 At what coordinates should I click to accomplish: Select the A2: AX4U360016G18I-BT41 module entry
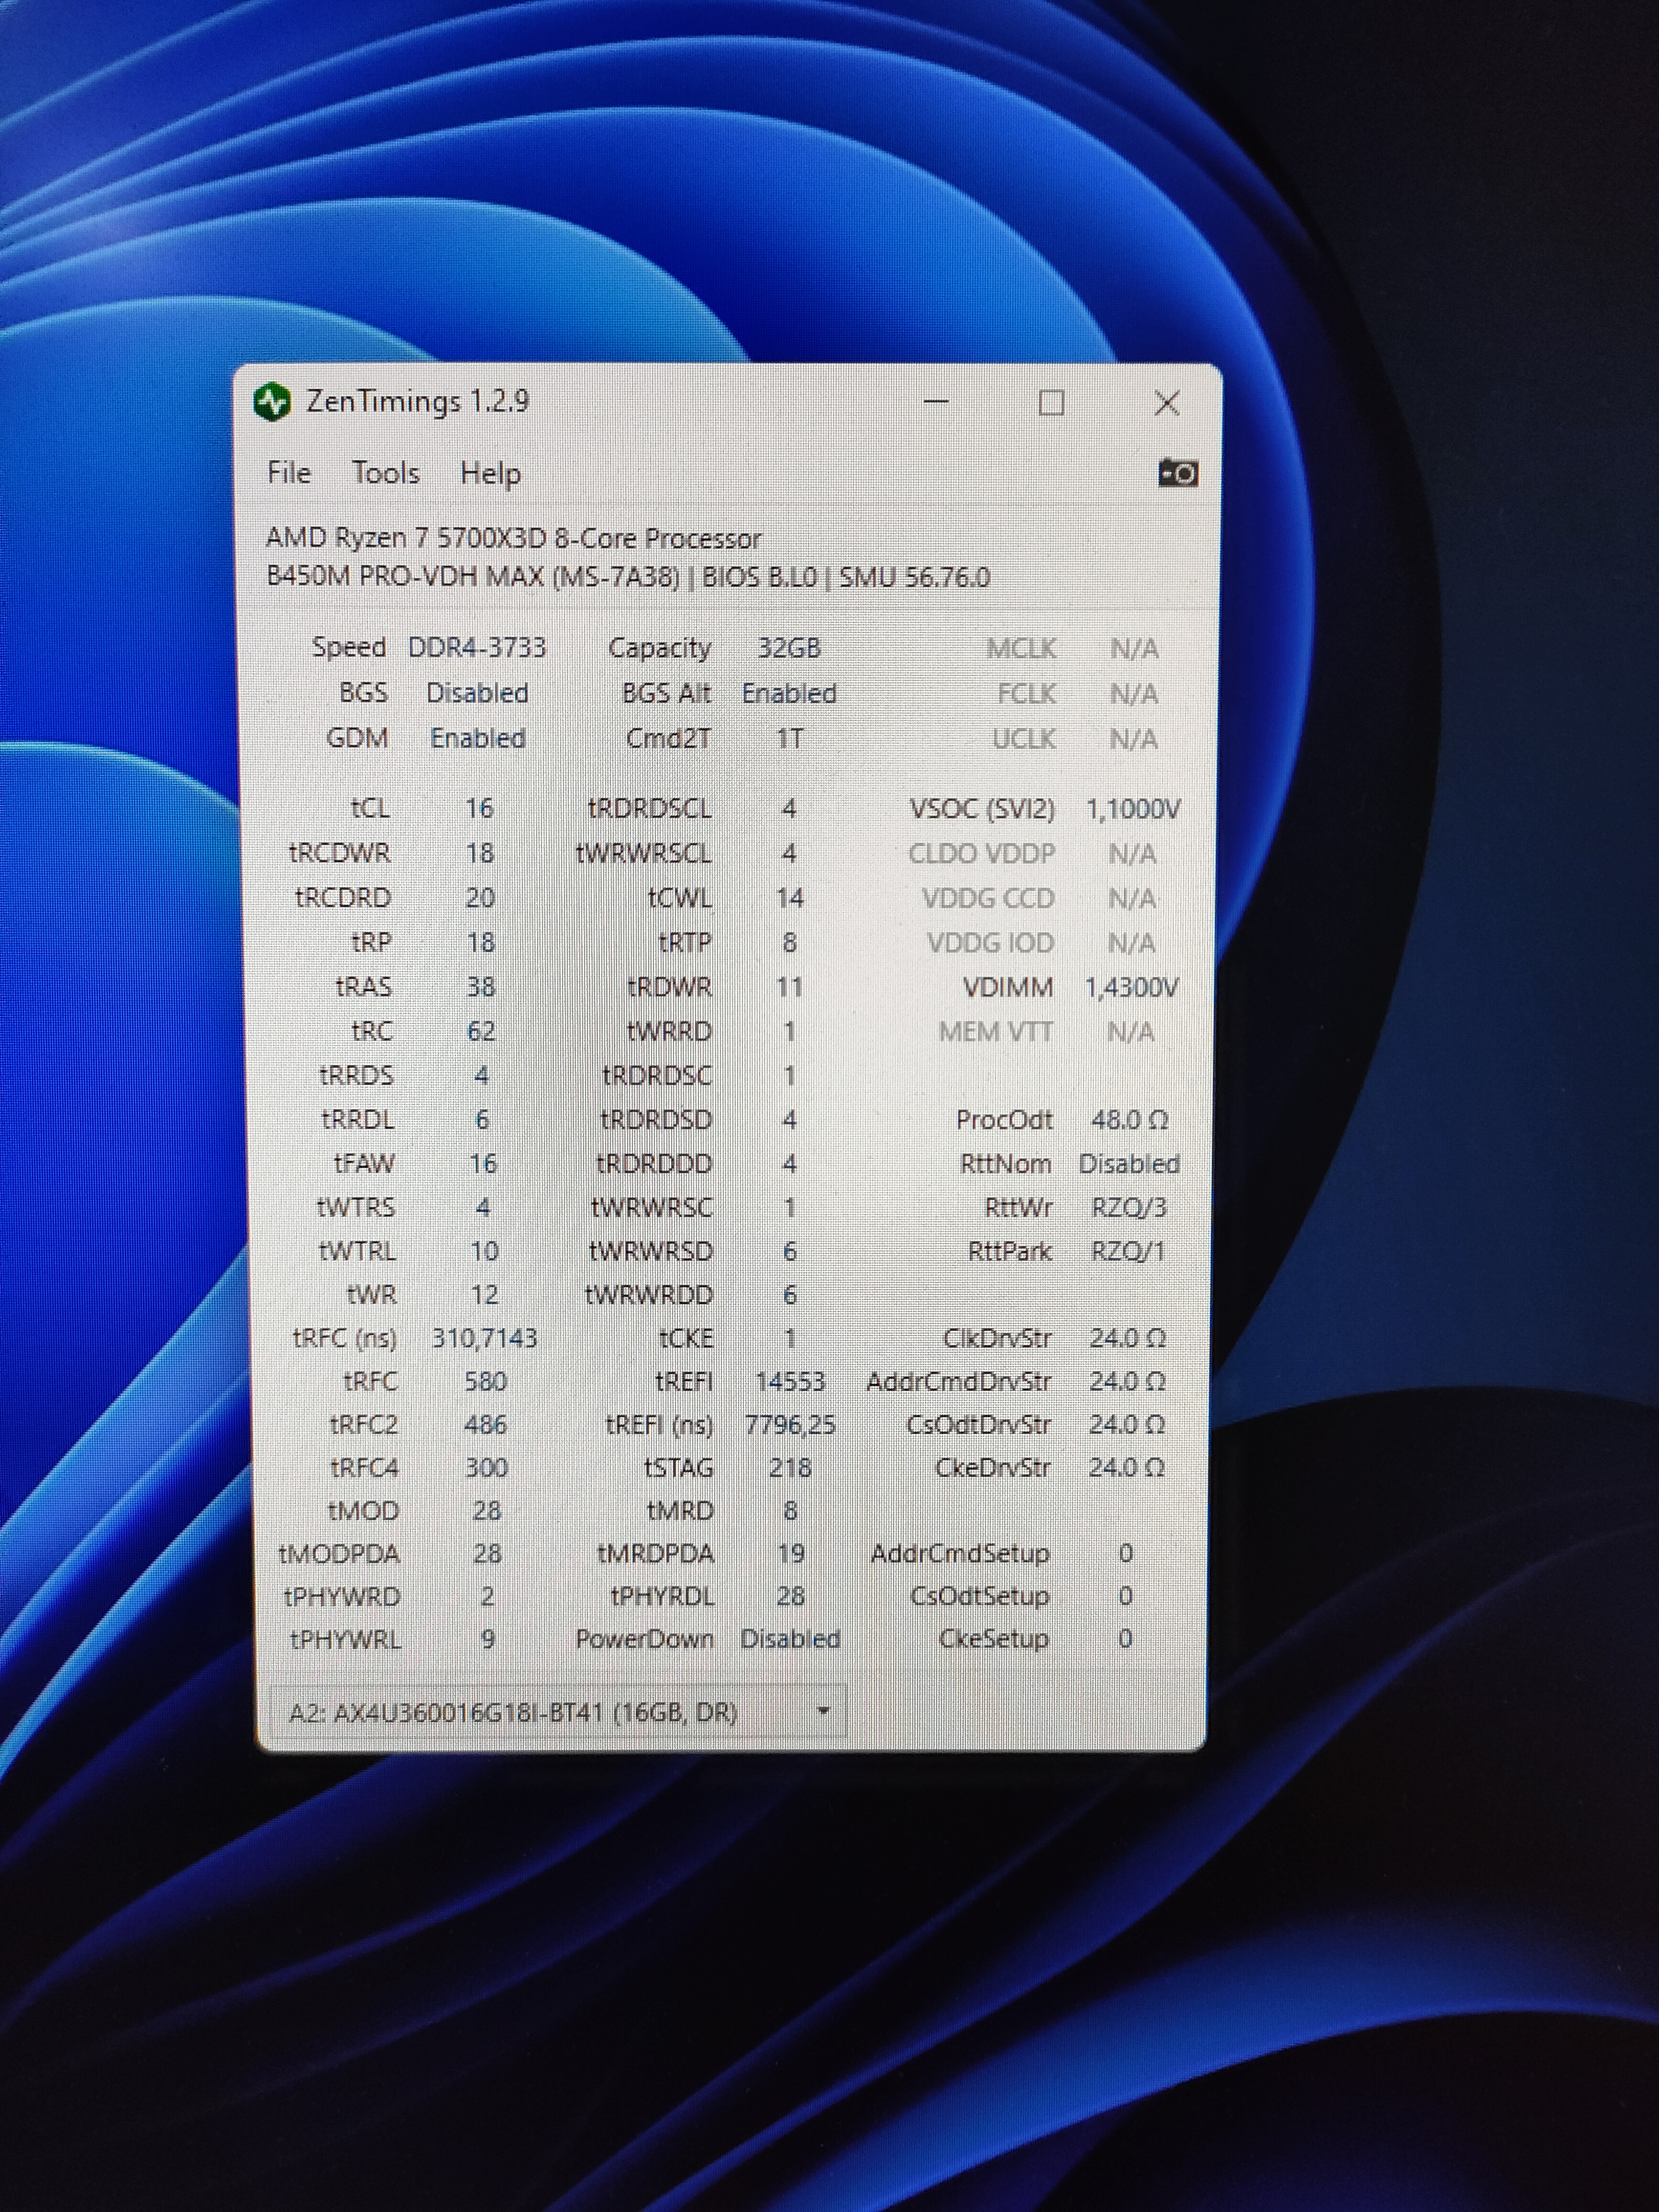click(513, 1713)
